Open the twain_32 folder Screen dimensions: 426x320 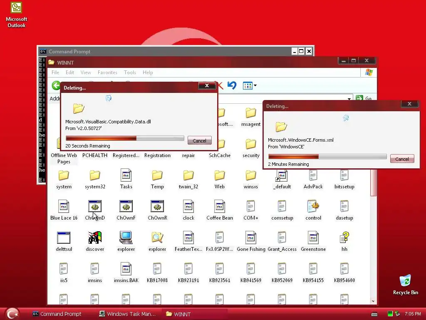(x=188, y=175)
